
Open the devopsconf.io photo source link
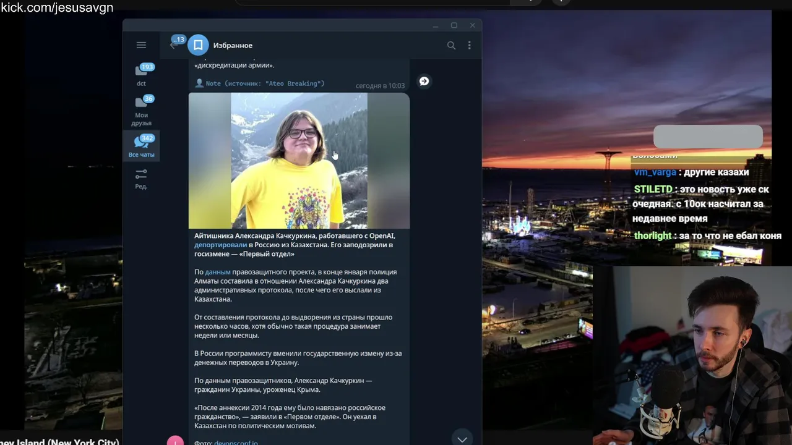(x=236, y=443)
